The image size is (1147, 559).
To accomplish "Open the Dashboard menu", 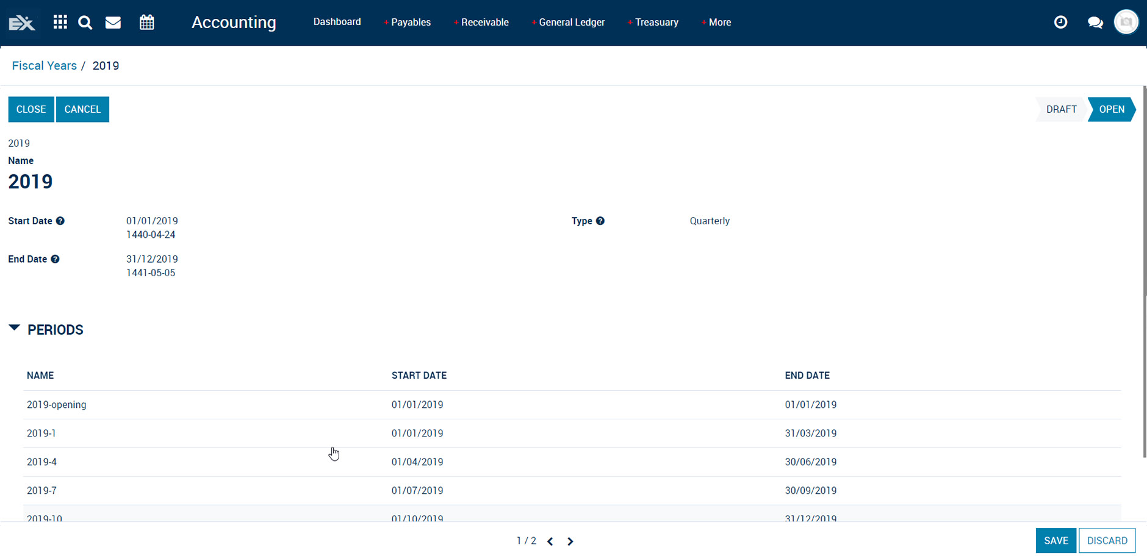I will (x=337, y=22).
